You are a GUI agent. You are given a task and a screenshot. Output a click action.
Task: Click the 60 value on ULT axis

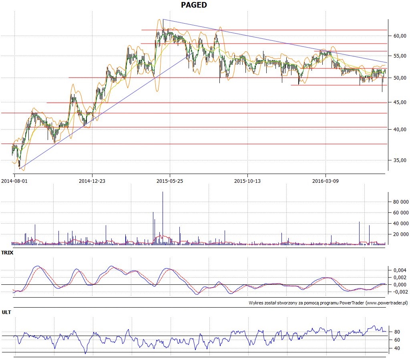pyautogui.click(x=397, y=340)
